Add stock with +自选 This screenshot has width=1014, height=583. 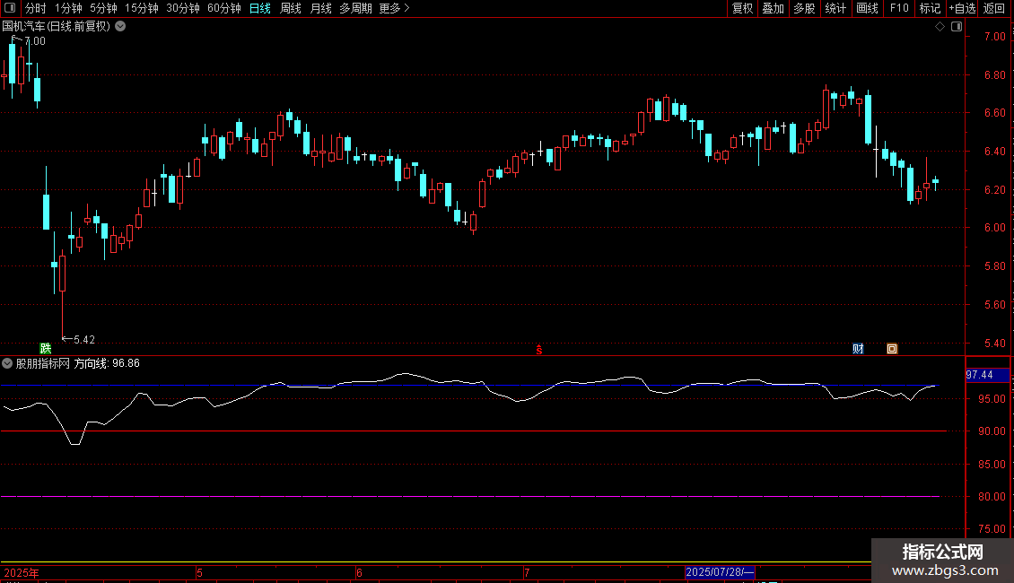(962, 8)
